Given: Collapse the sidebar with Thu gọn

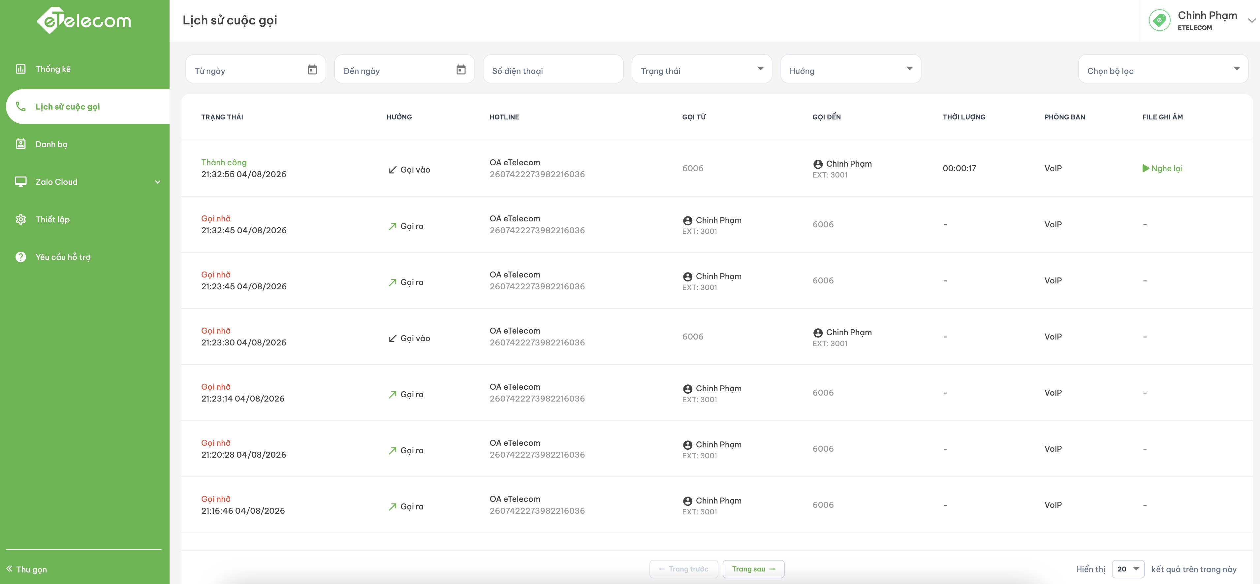Looking at the screenshot, I should [27, 569].
